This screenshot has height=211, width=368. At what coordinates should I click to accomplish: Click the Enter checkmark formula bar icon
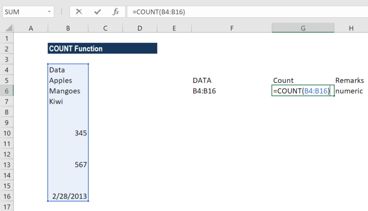(x=98, y=11)
